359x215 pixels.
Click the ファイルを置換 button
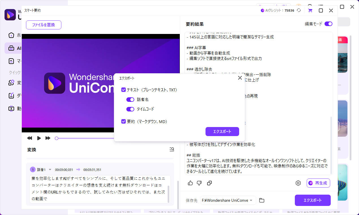coord(44,25)
